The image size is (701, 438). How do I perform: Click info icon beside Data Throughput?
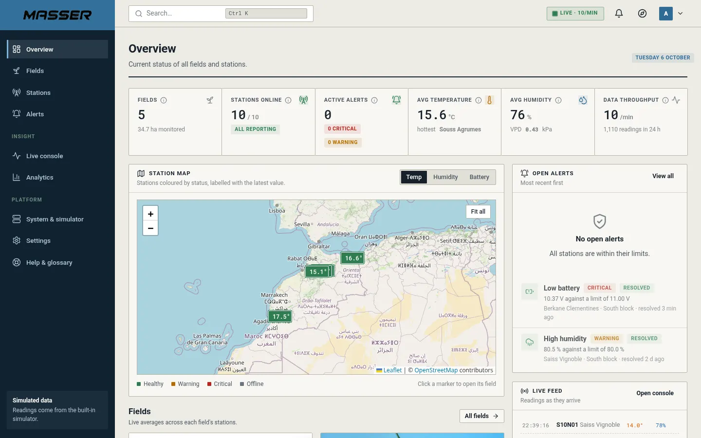pos(665,100)
